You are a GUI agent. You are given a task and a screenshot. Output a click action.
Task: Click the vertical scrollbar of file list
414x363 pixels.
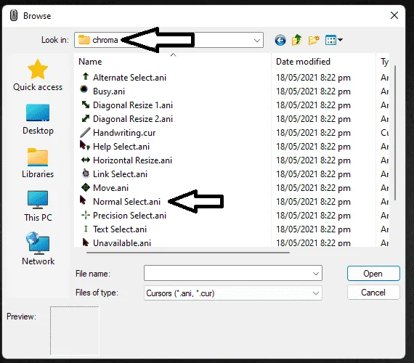tap(395, 133)
